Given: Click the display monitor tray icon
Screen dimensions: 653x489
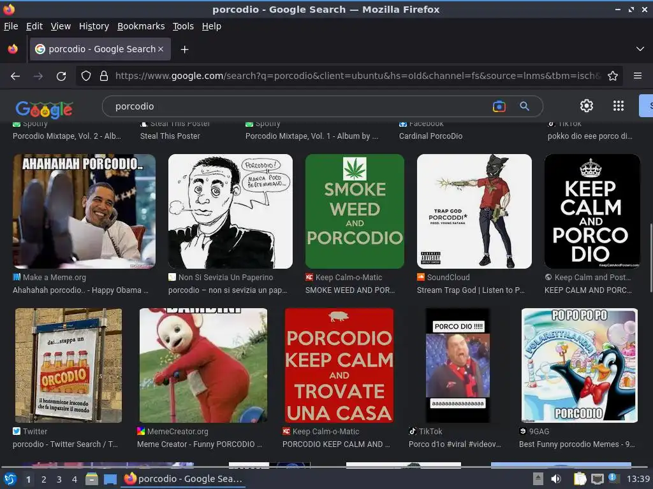Looking at the screenshot, I should point(597,479).
